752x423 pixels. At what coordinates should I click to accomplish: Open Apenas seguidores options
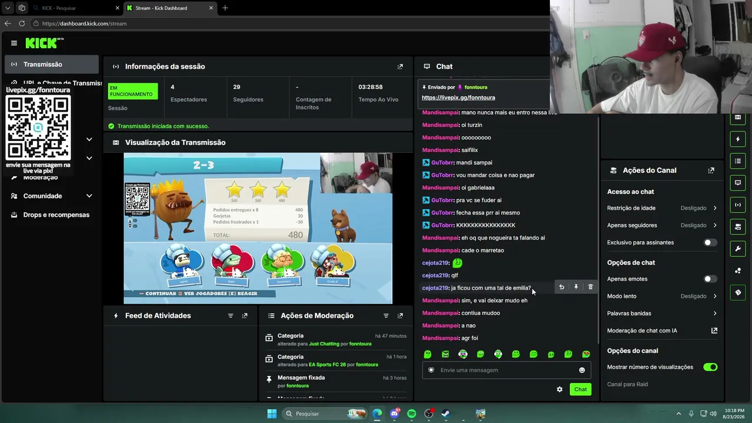(662, 225)
